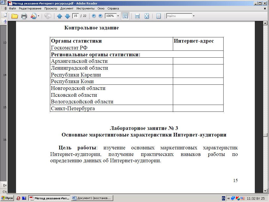
Task: Open the zoom percentage dropdown arrow
Action: pyautogui.click(x=118, y=16)
